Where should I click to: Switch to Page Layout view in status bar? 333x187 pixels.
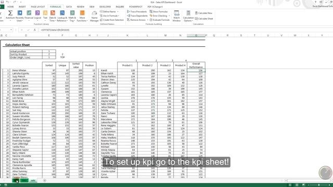click(297, 185)
